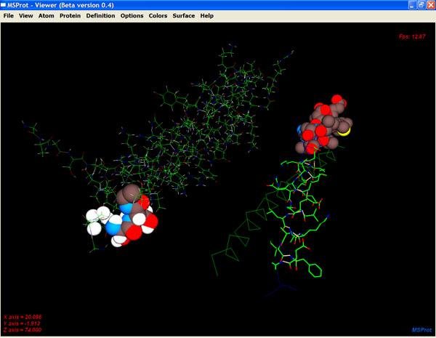Restore down the MSProt Viewer window
The width and height of the screenshot is (436, 338).
click(x=421, y=5)
